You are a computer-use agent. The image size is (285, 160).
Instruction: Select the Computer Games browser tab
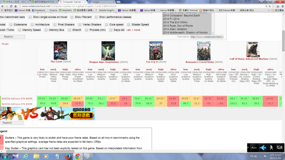[73, 2]
